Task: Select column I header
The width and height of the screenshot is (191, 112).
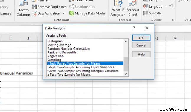Action: coord(10,39)
